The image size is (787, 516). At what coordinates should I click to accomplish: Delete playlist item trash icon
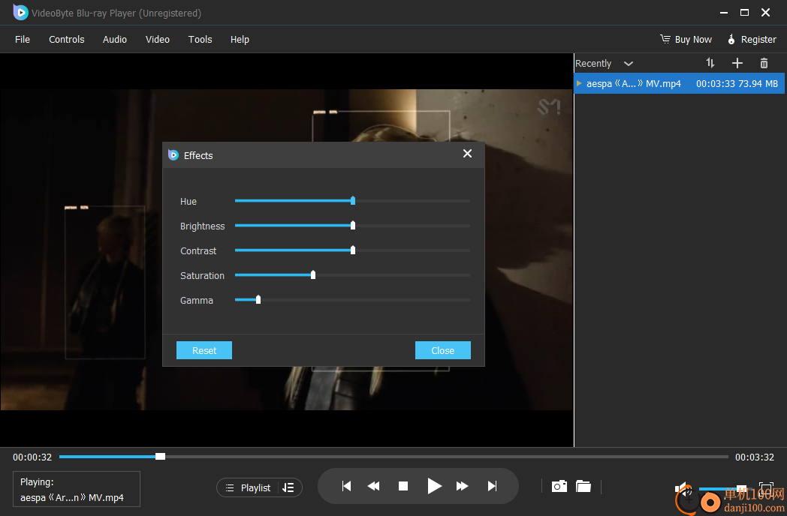[764, 63]
